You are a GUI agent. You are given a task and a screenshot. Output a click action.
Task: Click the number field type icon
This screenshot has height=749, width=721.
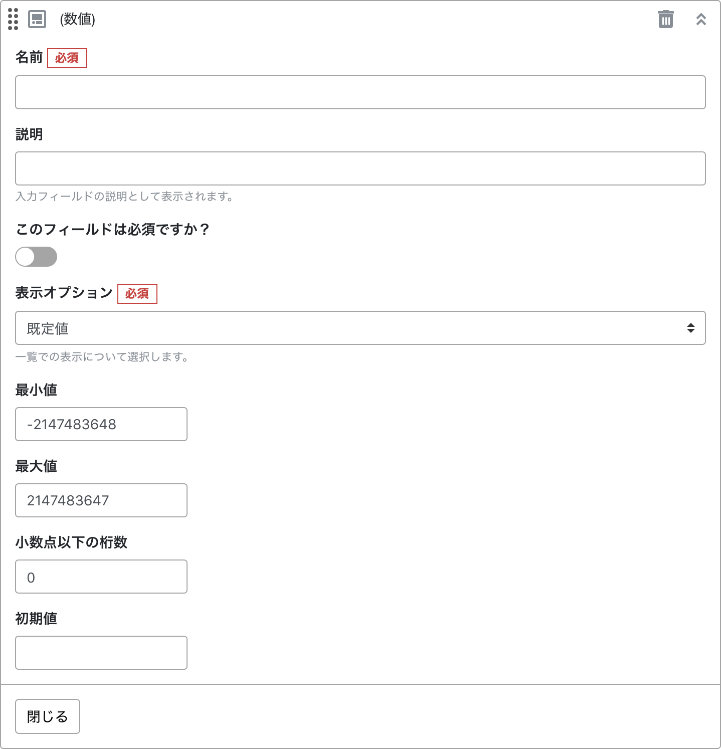37,19
